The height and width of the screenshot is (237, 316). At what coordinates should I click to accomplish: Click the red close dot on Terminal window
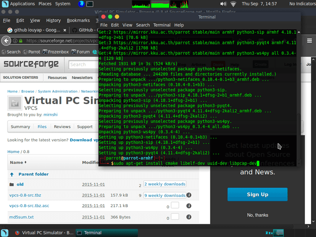pos(103,17)
